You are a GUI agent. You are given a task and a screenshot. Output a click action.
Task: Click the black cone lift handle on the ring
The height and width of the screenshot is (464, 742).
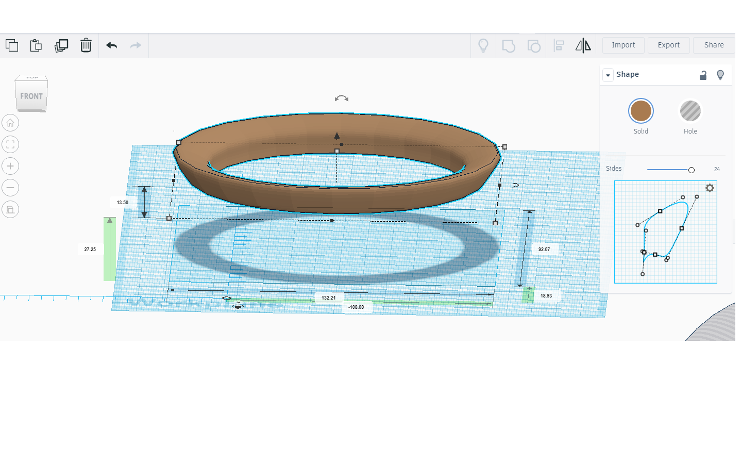coord(337,136)
